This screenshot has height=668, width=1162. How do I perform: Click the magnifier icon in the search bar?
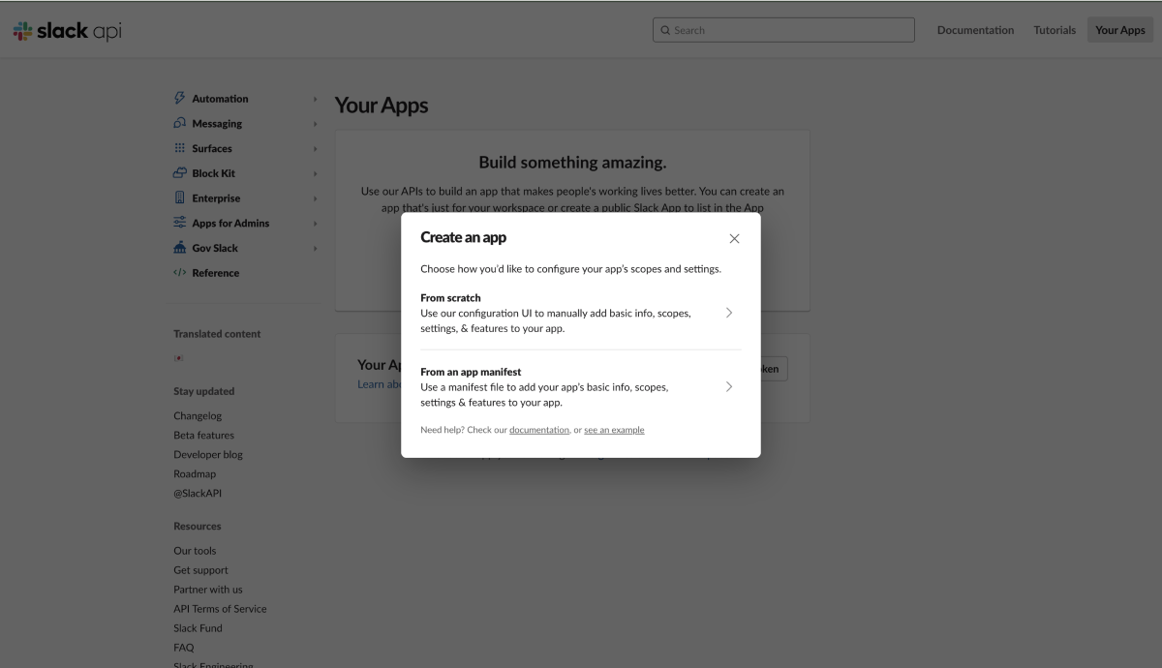(x=665, y=30)
